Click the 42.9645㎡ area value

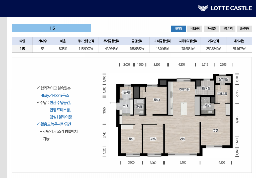click(111, 49)
